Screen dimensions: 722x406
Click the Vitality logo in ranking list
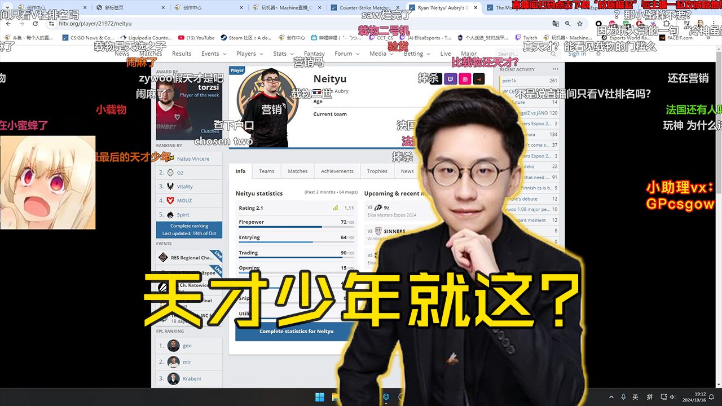click(x=170, y=186)
